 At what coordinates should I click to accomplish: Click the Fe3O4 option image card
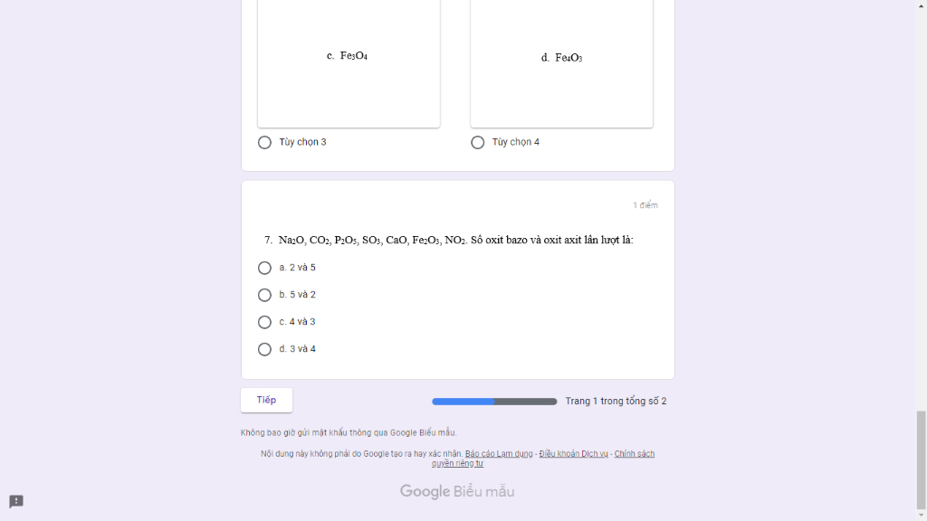(349, 63)
